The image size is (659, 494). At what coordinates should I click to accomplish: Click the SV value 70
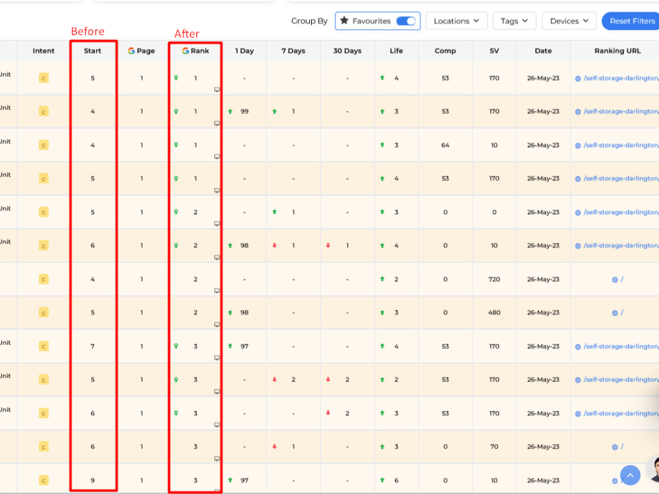click(x=494, y=447)
